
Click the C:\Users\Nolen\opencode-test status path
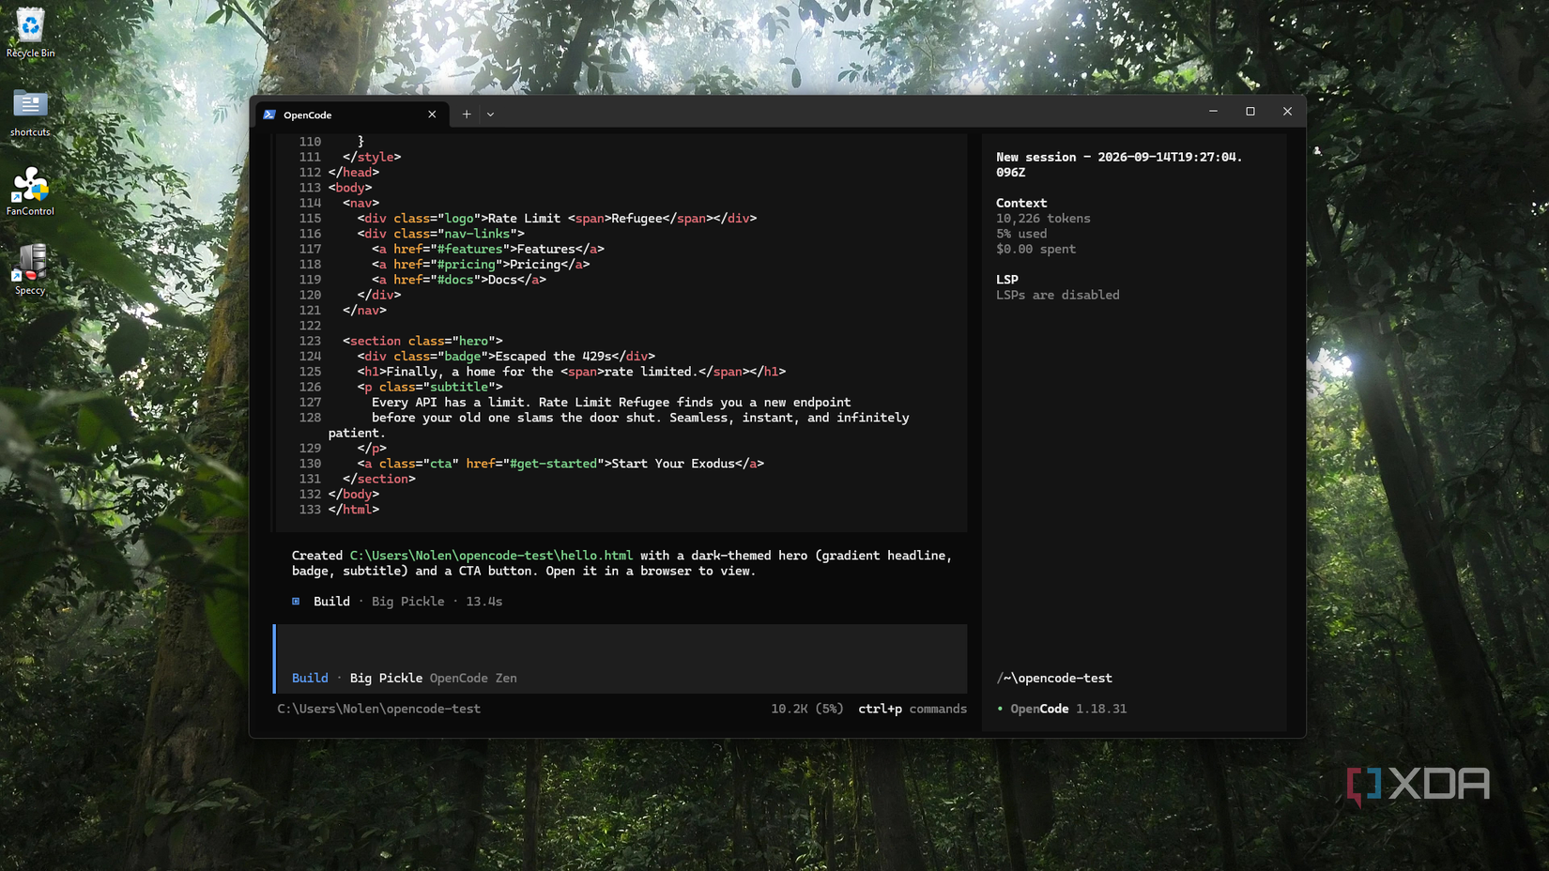click(x=378, y=709)
